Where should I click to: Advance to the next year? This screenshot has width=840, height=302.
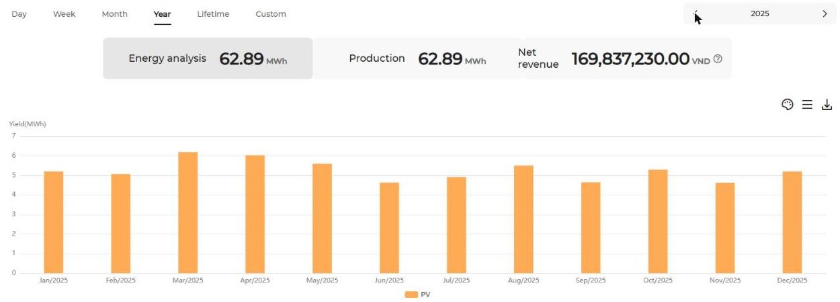(825, 14)
